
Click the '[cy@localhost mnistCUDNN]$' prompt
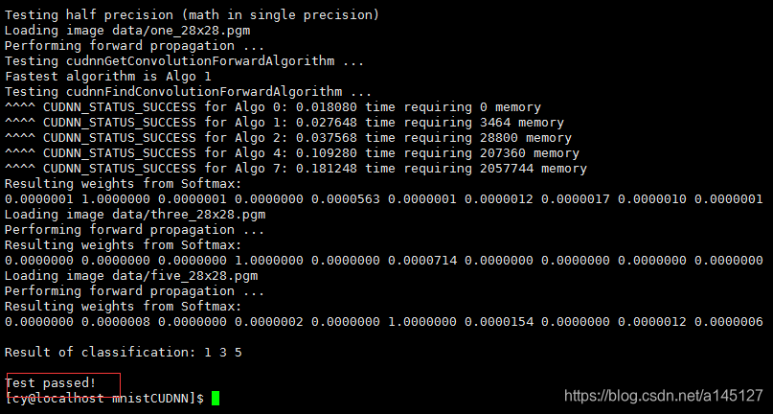tap(104, 398)
